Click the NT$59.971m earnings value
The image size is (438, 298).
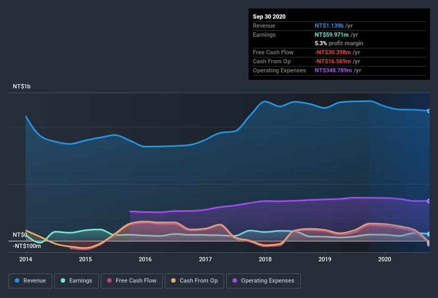tap(332, 35)
